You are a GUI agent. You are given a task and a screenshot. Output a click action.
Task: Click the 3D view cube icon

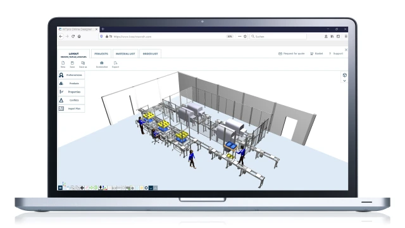pyautogui.click(x=344, y=75)
